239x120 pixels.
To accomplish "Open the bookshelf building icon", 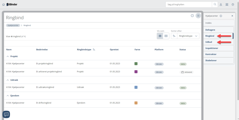I will (227, 5).
